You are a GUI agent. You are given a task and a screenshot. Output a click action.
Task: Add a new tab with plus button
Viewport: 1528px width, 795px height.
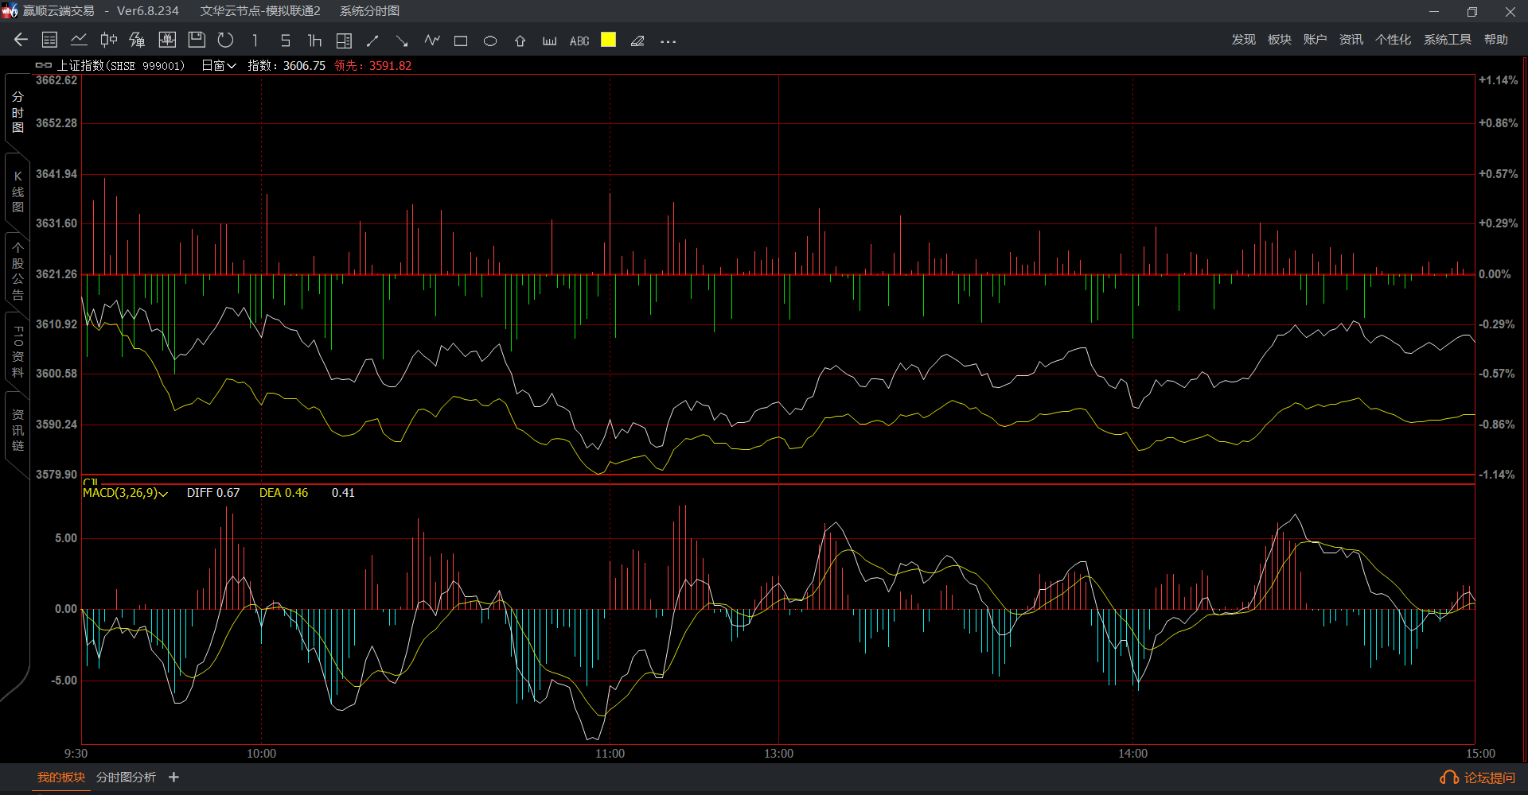tap(174, 778)
